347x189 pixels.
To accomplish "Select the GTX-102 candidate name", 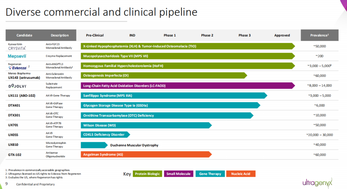I will coord(15,155).
